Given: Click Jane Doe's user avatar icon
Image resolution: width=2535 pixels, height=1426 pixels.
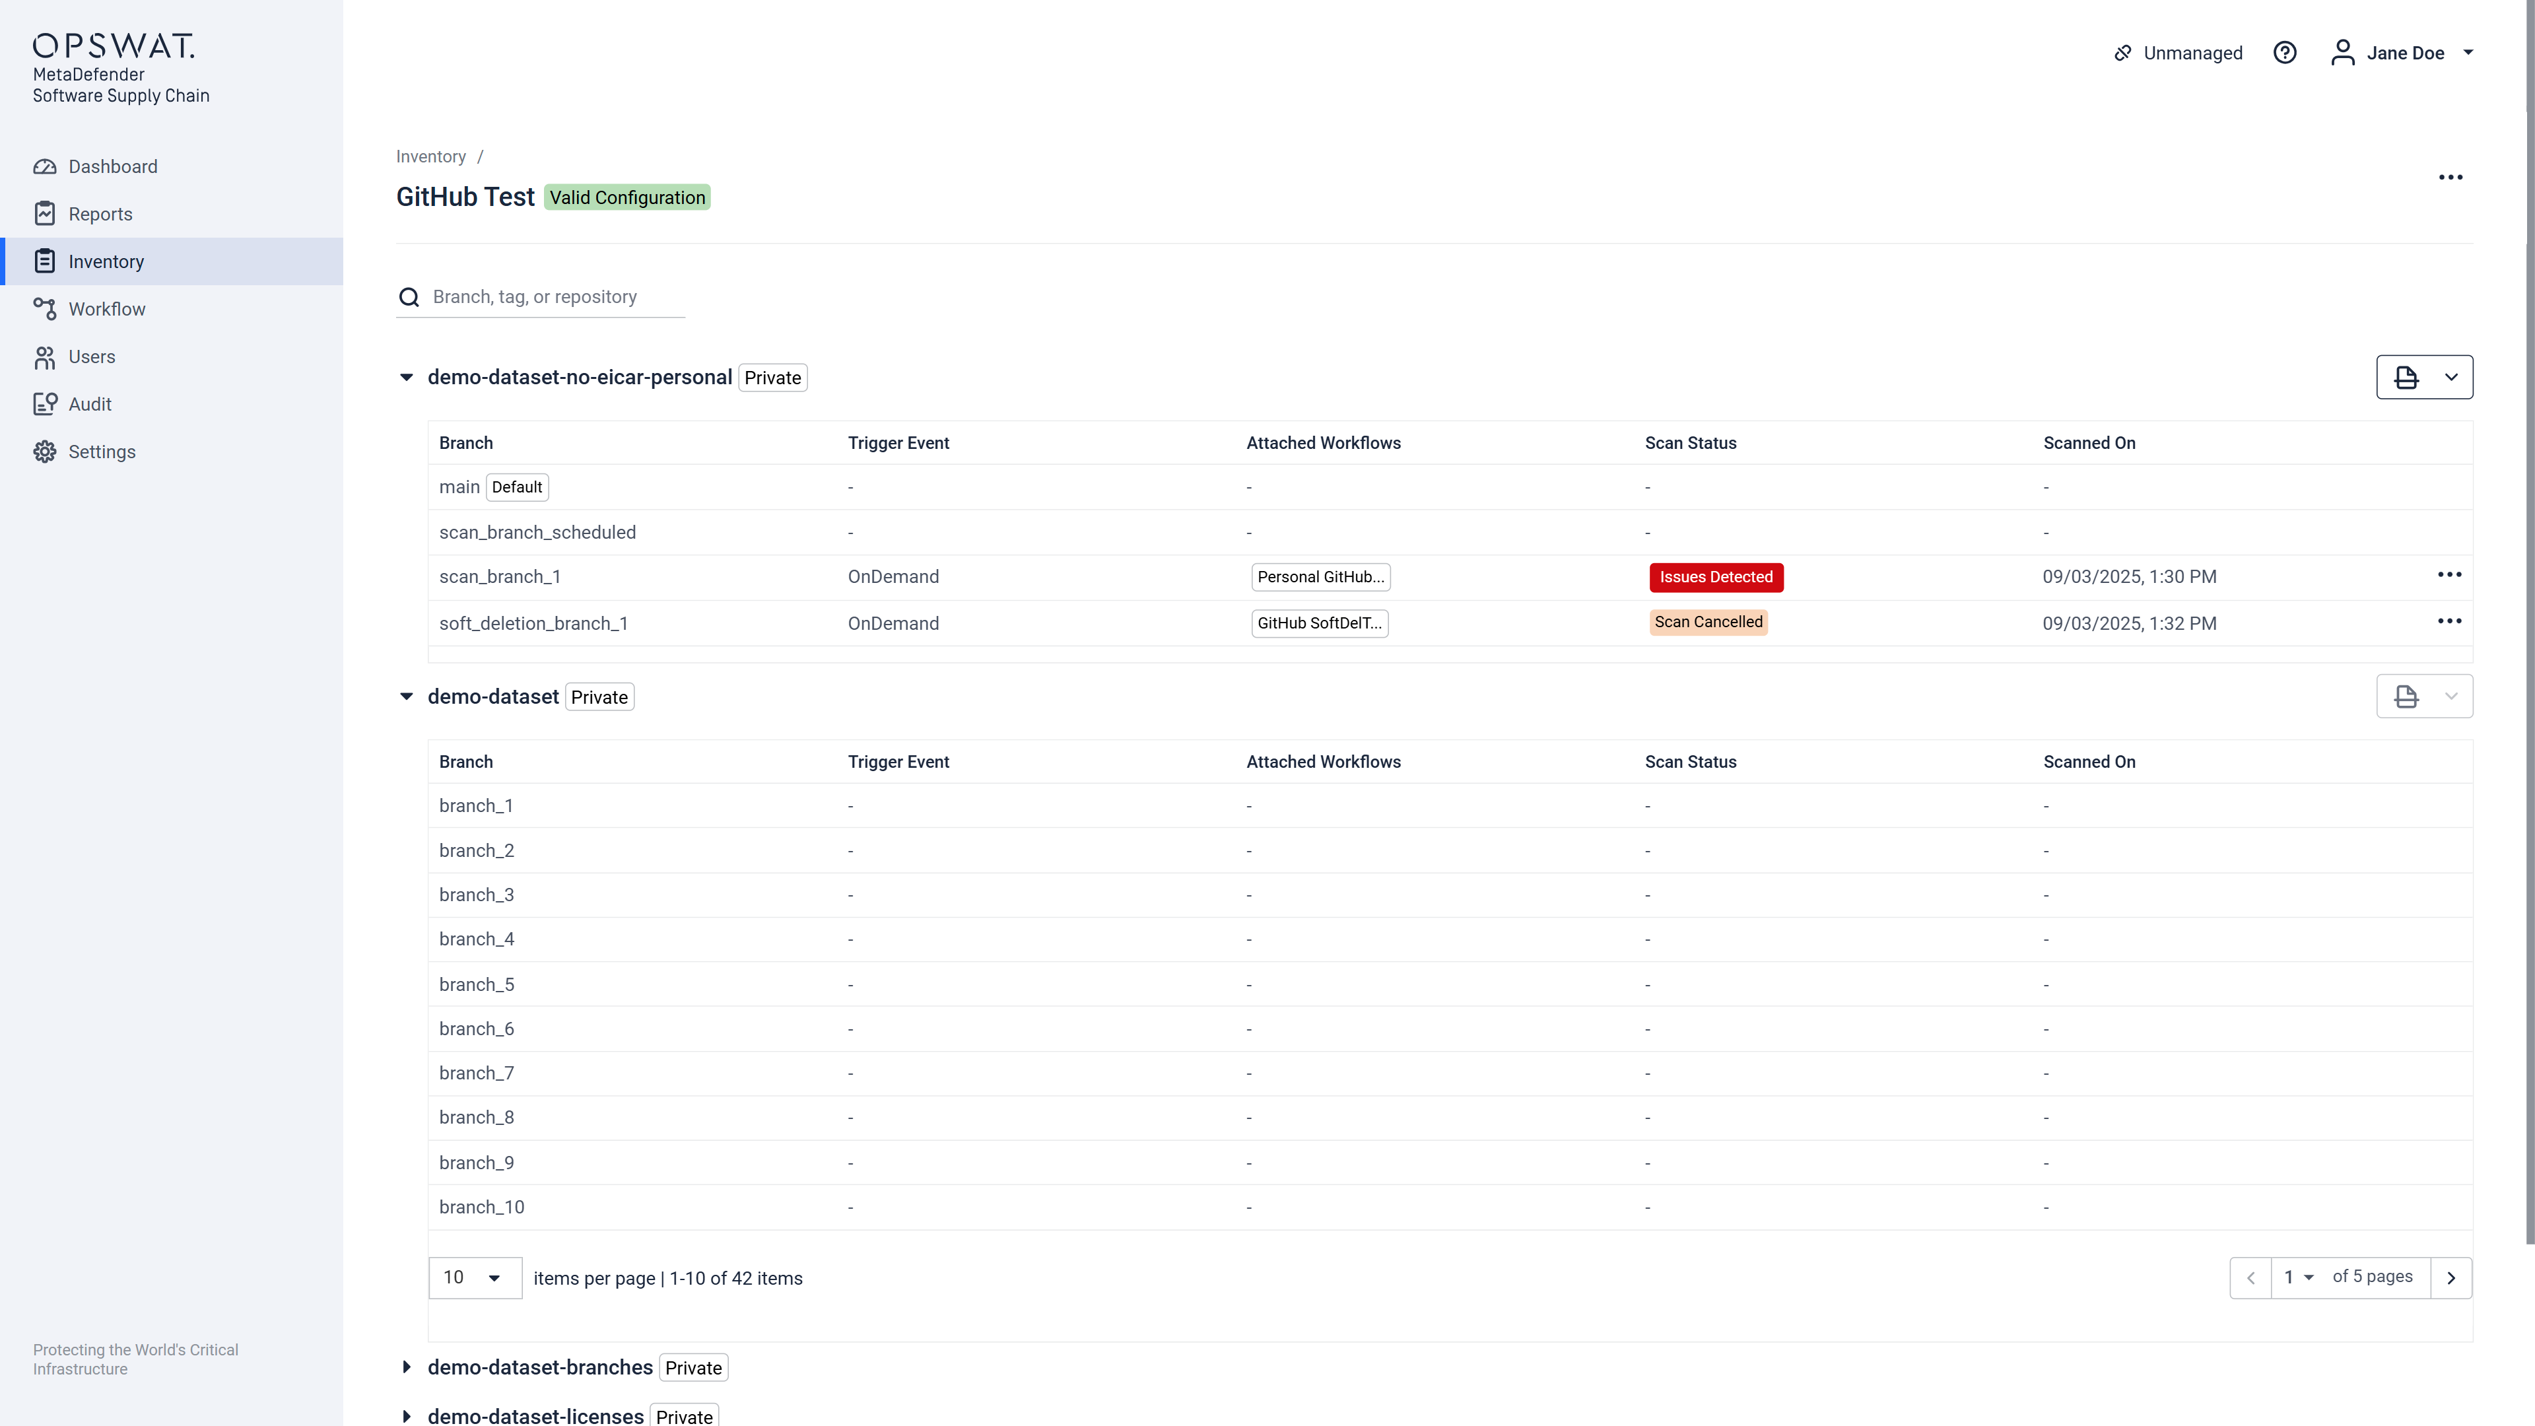Looking at the screenshot, I should point(2342,52).
